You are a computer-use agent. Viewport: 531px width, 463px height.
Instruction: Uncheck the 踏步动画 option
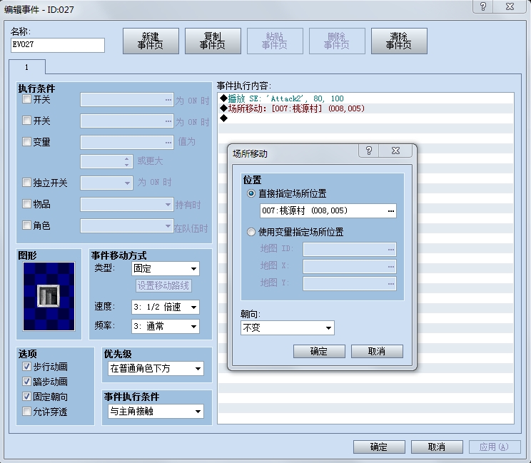pyautogui.click(x=26, y=382)
